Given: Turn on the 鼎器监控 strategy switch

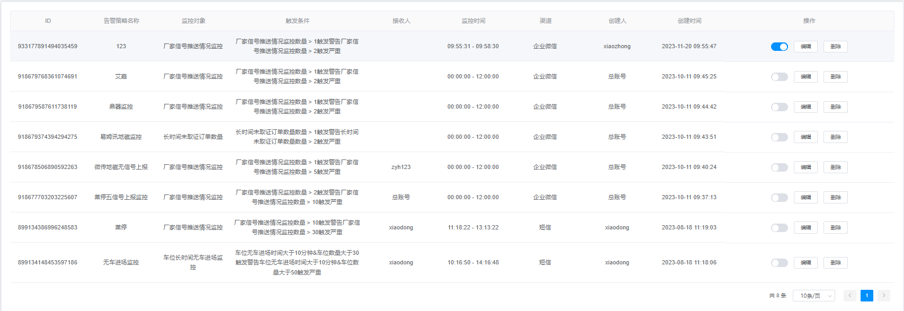Looking at the screenshot, I should (x=779, y=107).
